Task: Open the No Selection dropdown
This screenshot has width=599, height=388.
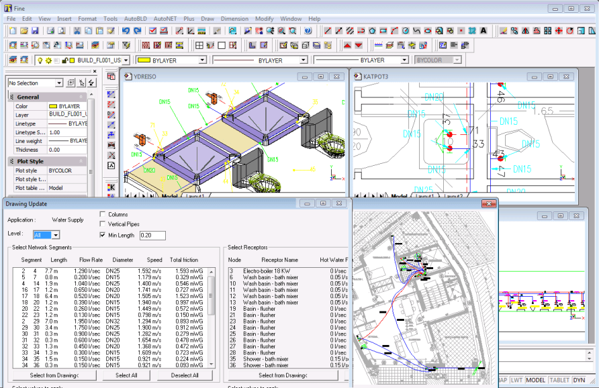Action: pos(59,83)
